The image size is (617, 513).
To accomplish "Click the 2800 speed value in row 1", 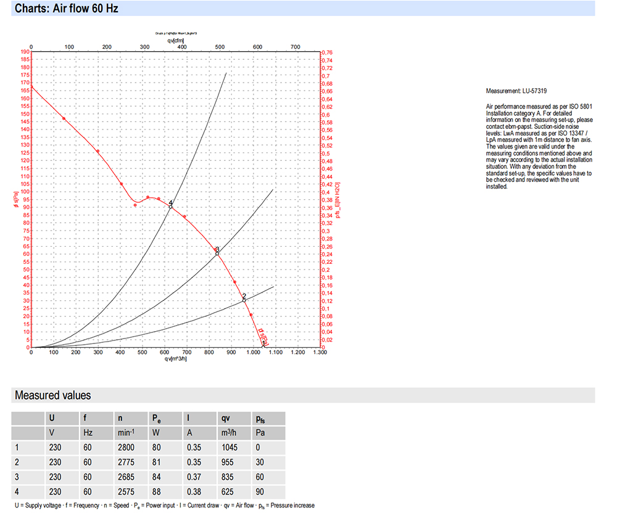I will pos(126,448).
